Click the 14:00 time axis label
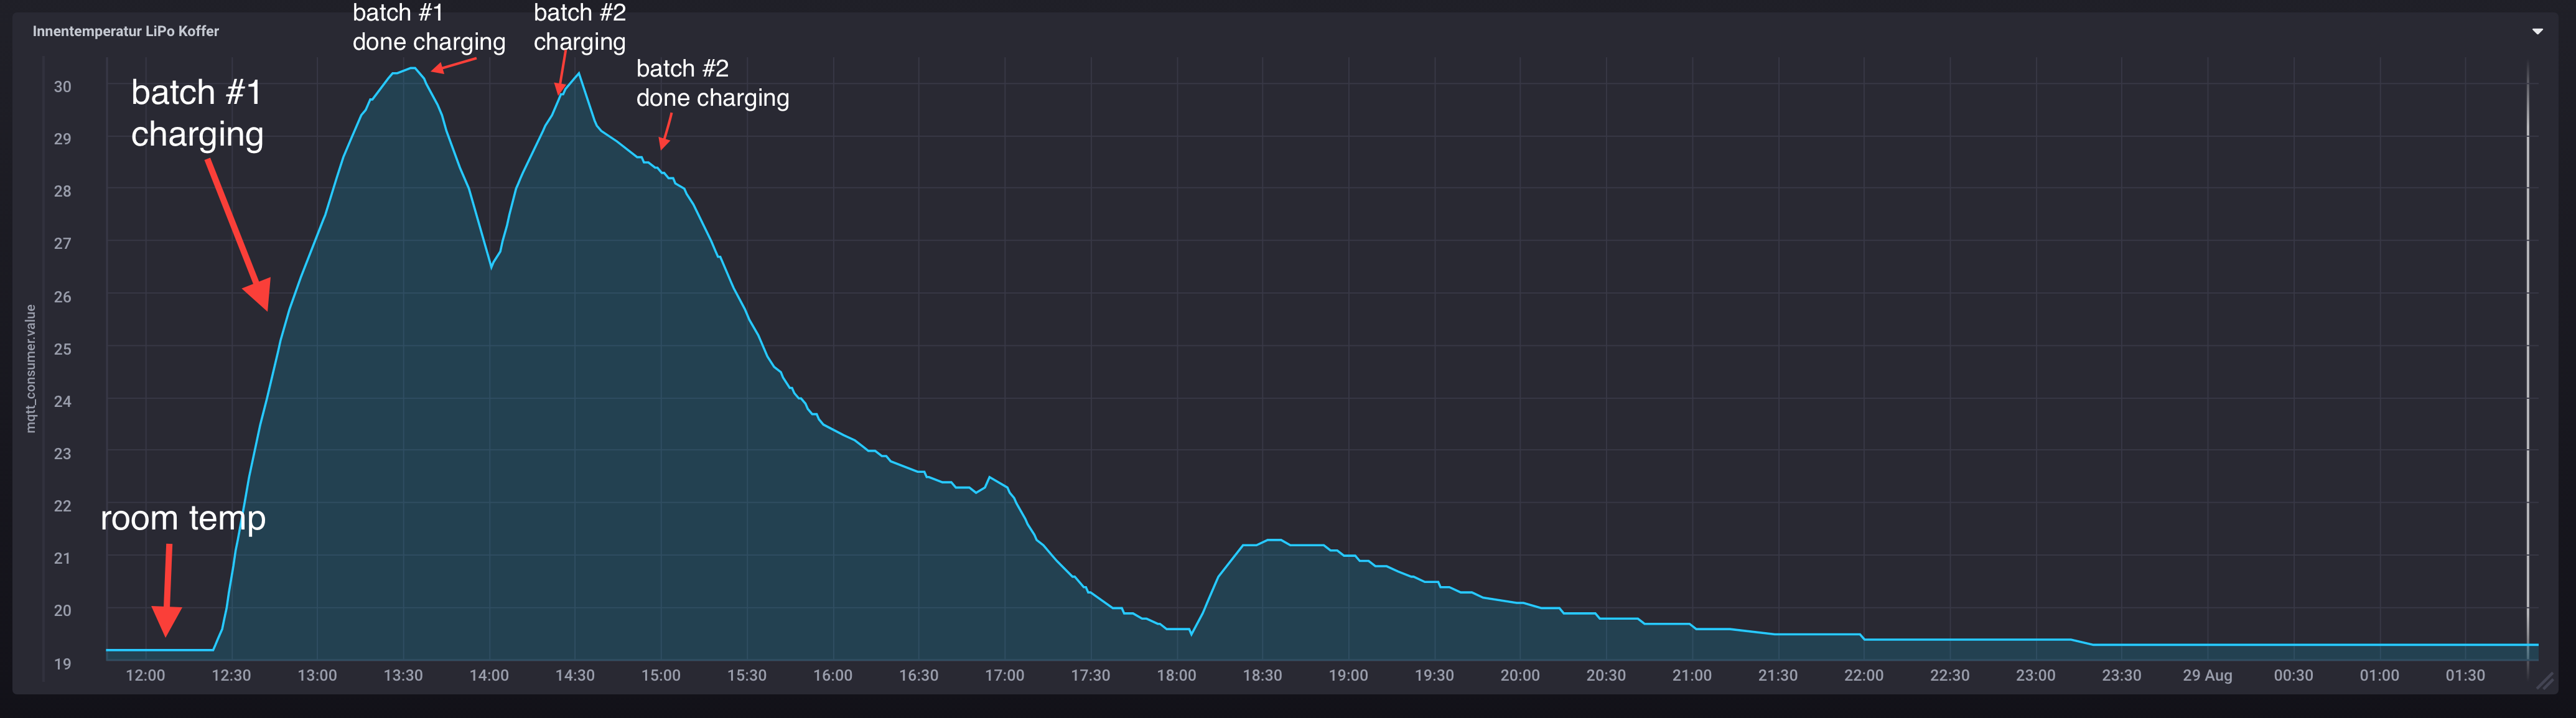The width and height of the screenshot is (2576, 718). click(x=489, y=675)
